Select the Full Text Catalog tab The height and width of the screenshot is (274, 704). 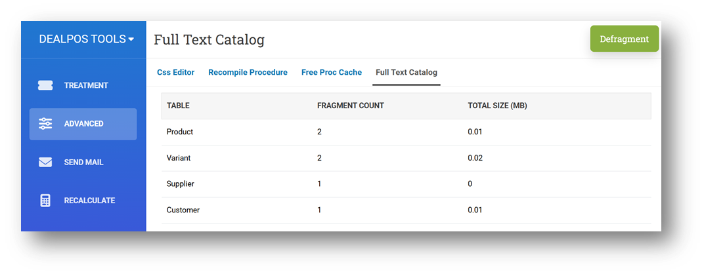406,73
